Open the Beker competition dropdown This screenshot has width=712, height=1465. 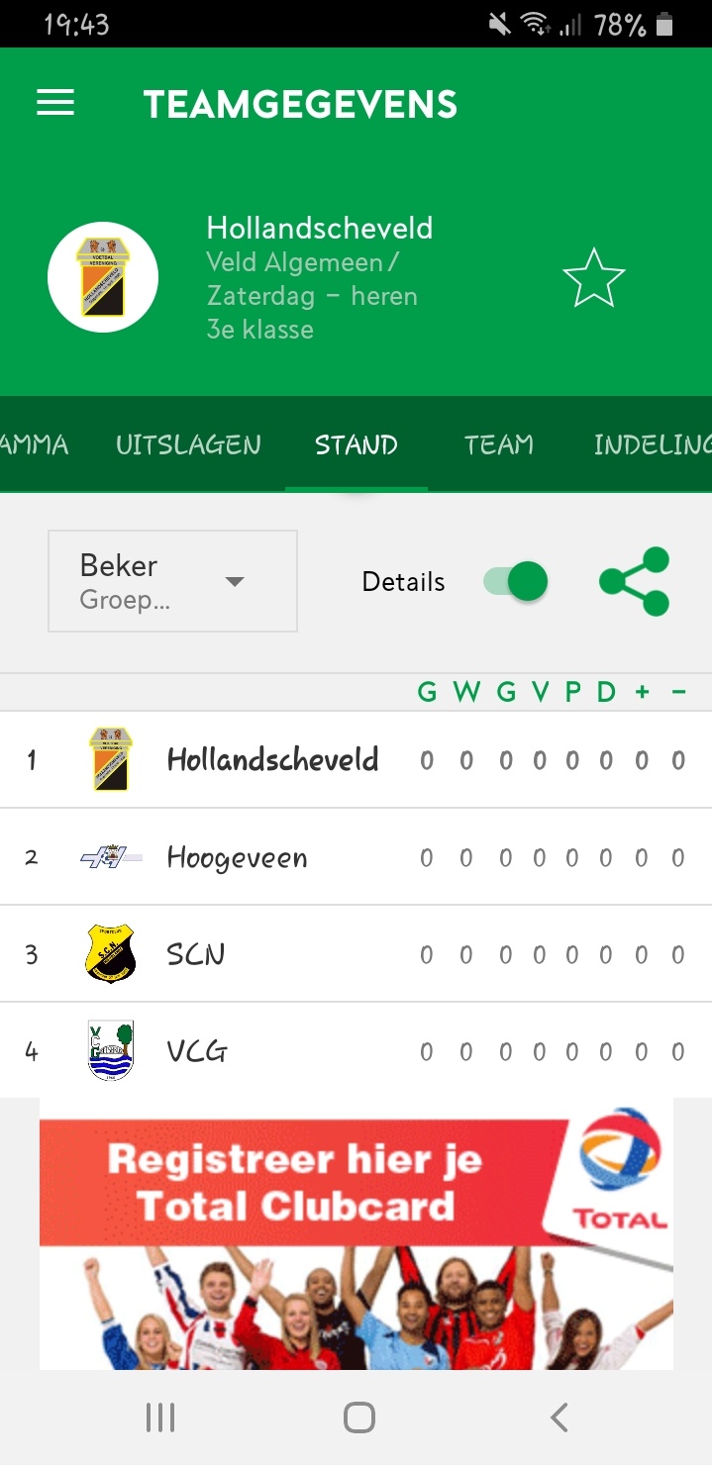[x=172, y=581]
